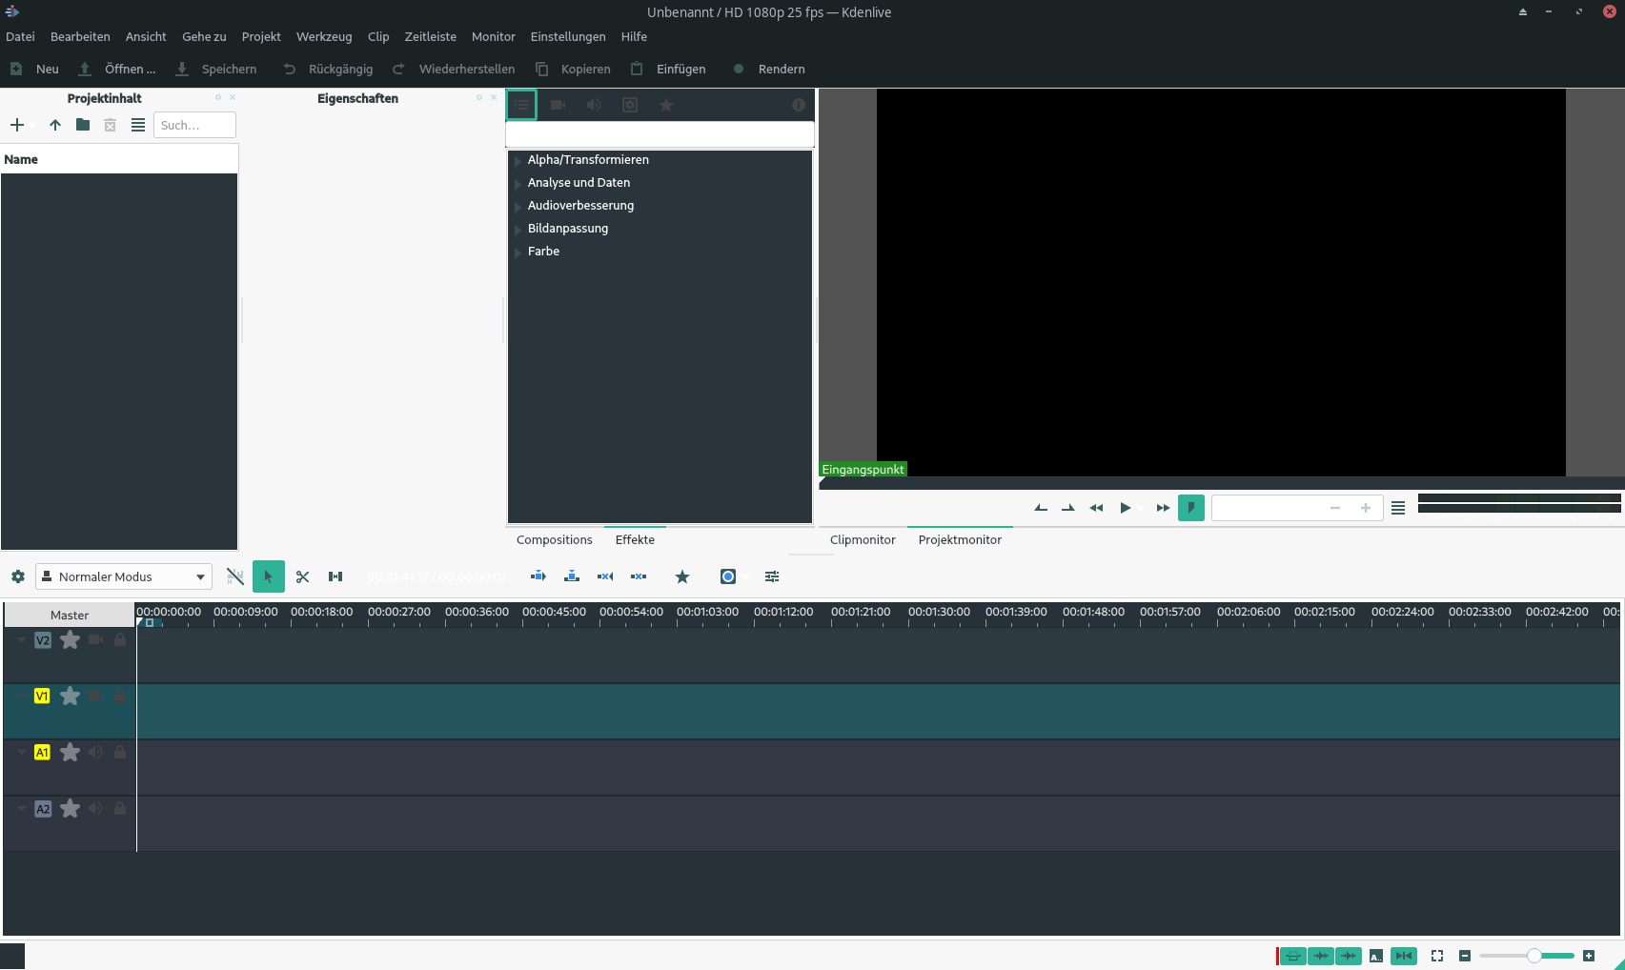Hide the V1 video track

click(95, 697)
